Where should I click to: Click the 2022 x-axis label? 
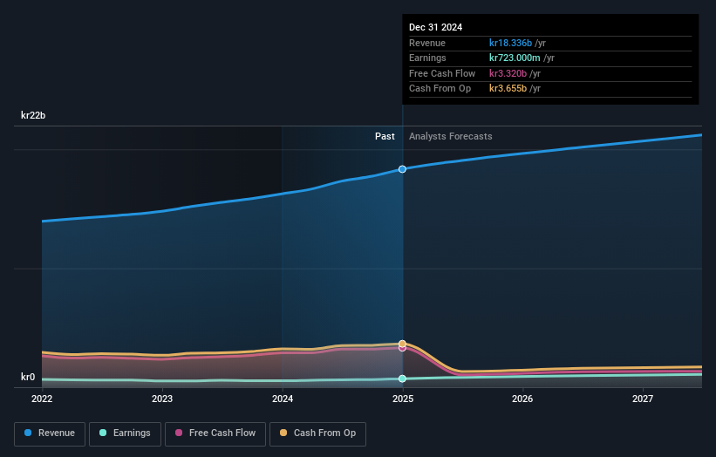tap(42, 399)
